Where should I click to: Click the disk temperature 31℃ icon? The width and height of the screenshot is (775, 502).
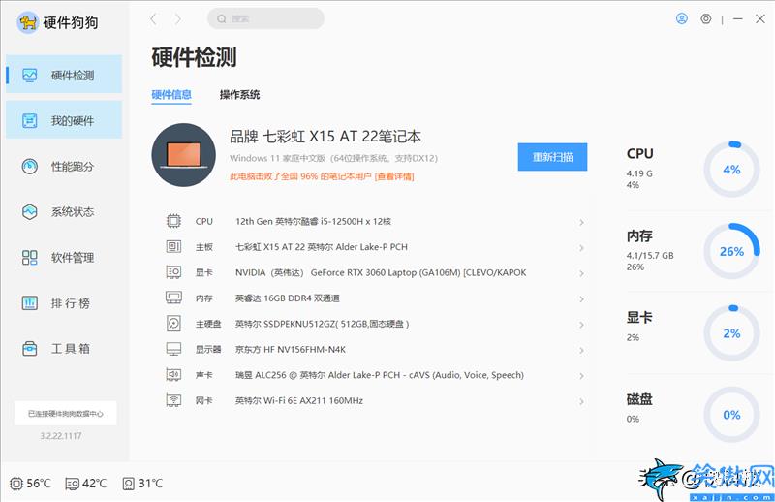point(128,484)
